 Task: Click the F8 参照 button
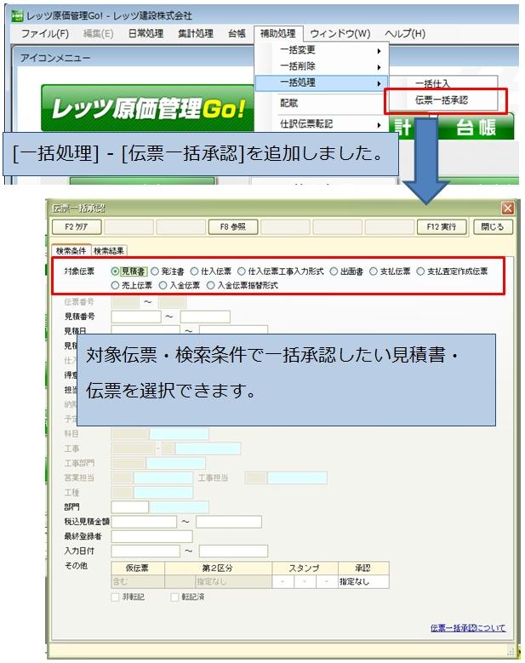(x=233, y=227)
